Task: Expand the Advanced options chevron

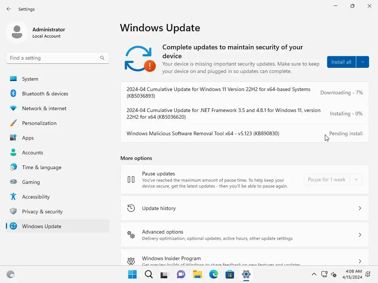Action: pos(360,235)
